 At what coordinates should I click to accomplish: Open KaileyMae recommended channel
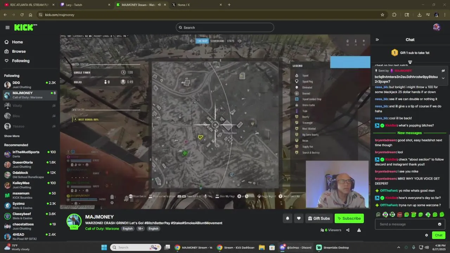coord(30,185)
